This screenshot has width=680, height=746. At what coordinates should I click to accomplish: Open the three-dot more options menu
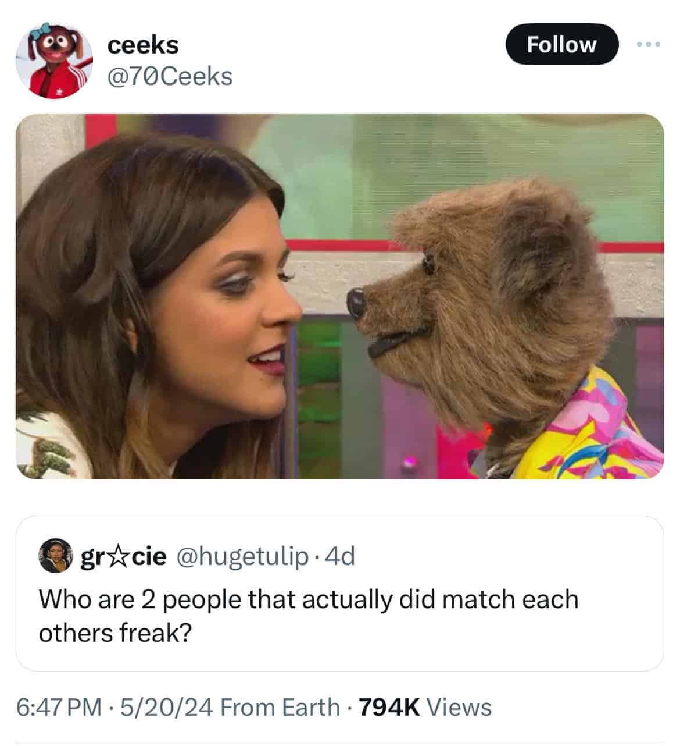(648, 44)
